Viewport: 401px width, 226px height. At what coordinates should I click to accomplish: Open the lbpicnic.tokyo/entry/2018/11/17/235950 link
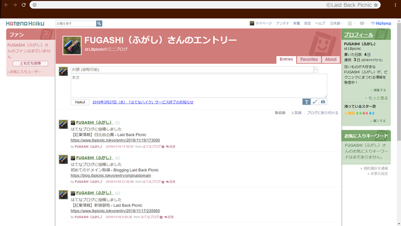(115, 211)
